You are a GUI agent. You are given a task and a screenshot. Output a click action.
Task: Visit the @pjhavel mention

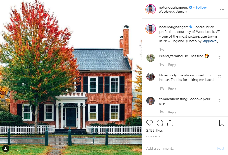210,41
